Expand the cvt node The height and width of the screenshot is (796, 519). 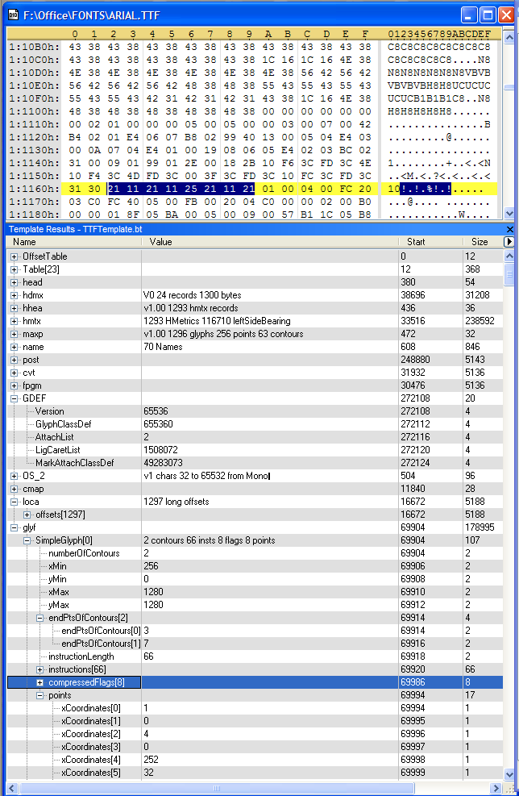click(x=15, y=373)
